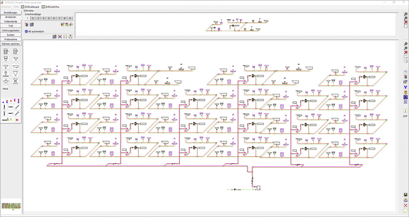Click the info icon in right toolbar

click(405, 111)
